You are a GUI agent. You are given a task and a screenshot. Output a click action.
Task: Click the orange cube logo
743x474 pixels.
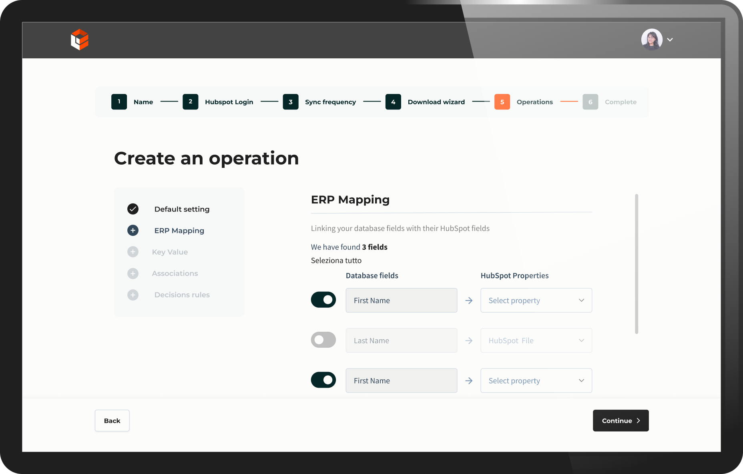point(80,40)
